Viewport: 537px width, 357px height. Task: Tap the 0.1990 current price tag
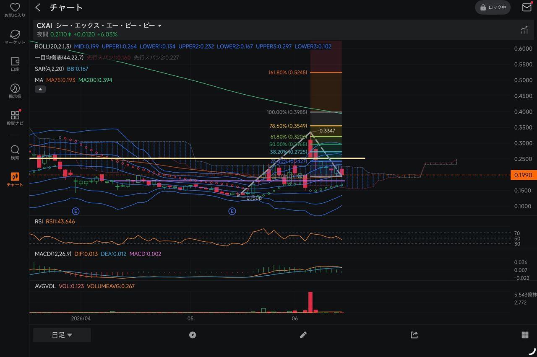click(523, 175)
